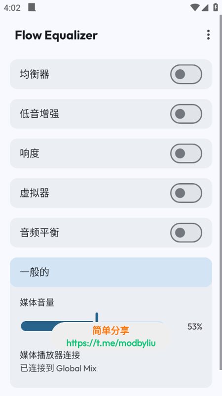Tap the notification icon beside the clock

tap(32, 7)
